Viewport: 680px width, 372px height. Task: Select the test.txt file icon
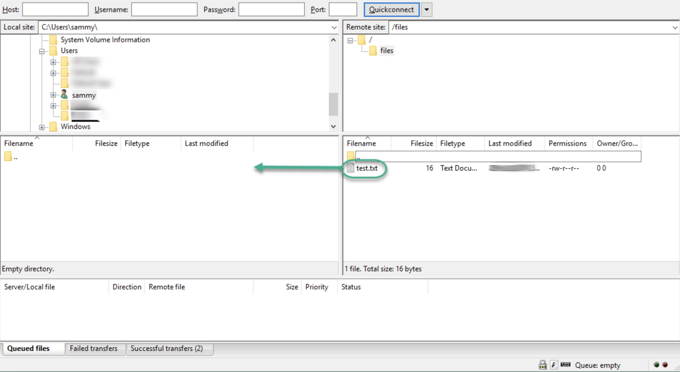350,168
